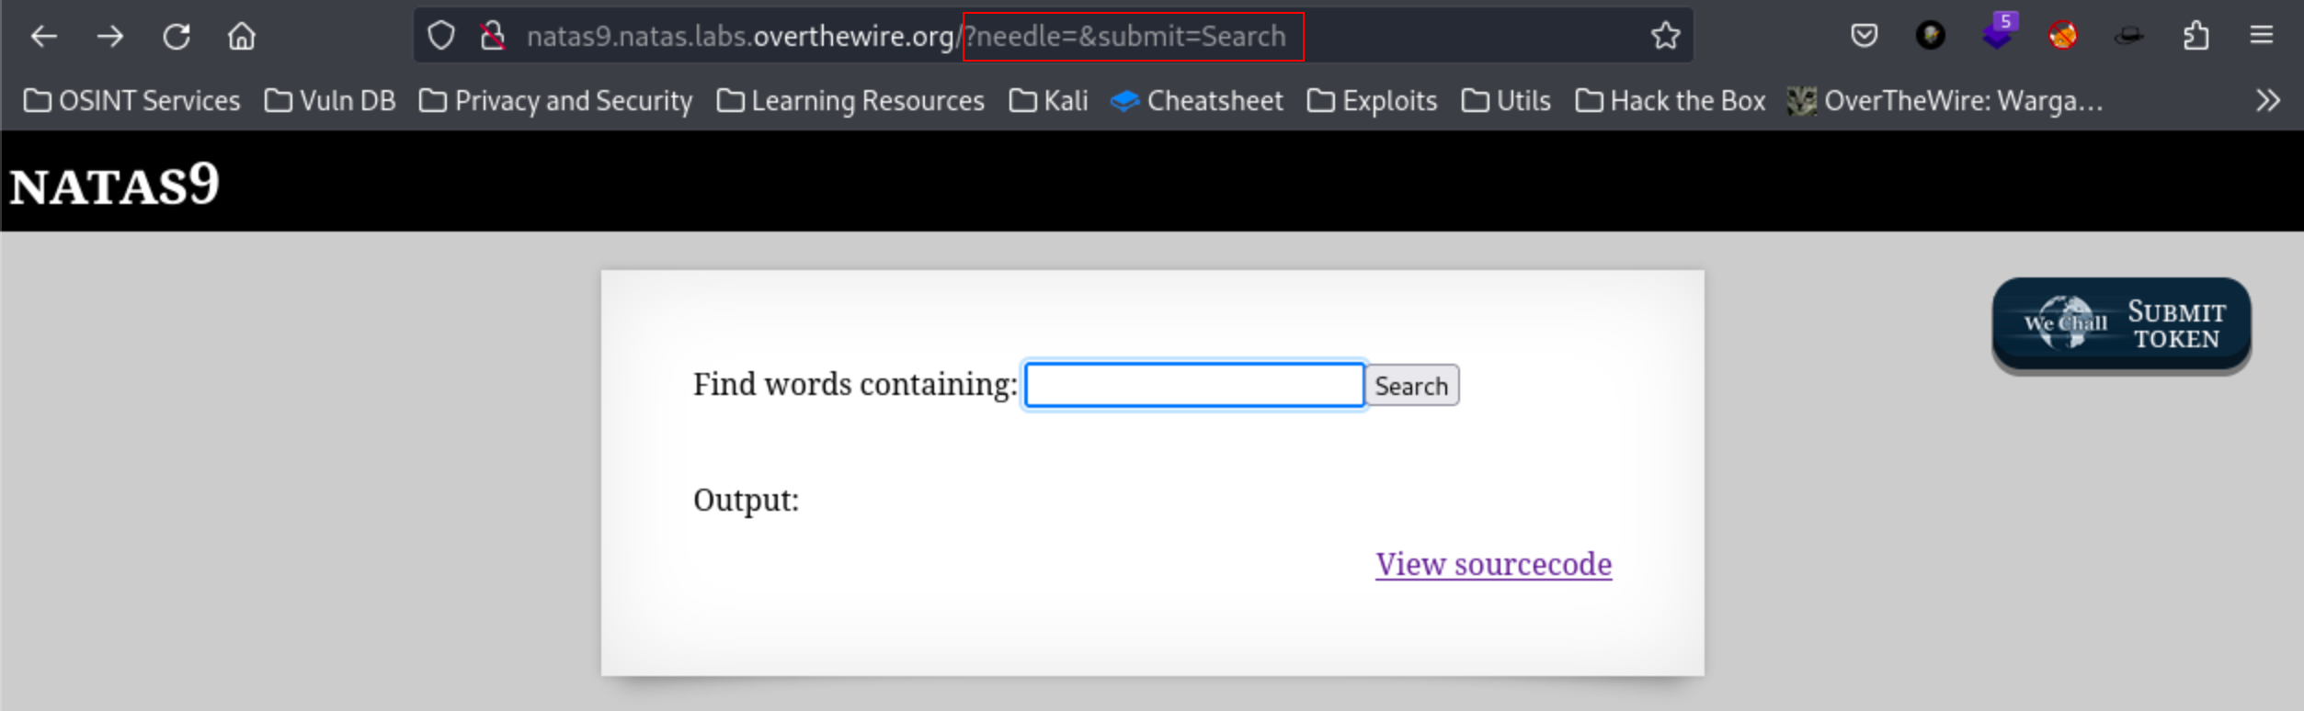Reload the current page
Image resolution: width=2304 pixels, height=711 pixels.
click(x=177, y=37)
